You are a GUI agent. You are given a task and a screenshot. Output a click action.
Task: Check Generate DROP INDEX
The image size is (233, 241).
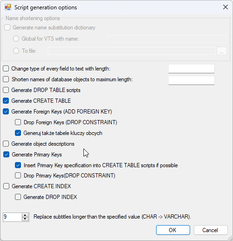coord(18,197)
